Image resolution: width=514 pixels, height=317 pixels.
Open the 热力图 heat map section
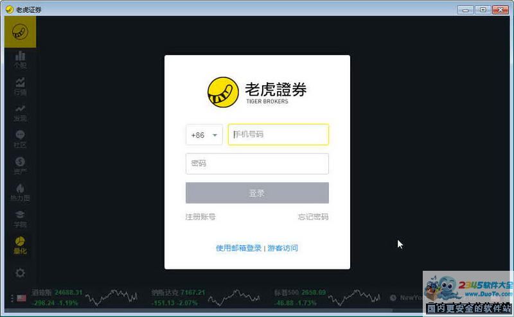[x=20, y=193]
